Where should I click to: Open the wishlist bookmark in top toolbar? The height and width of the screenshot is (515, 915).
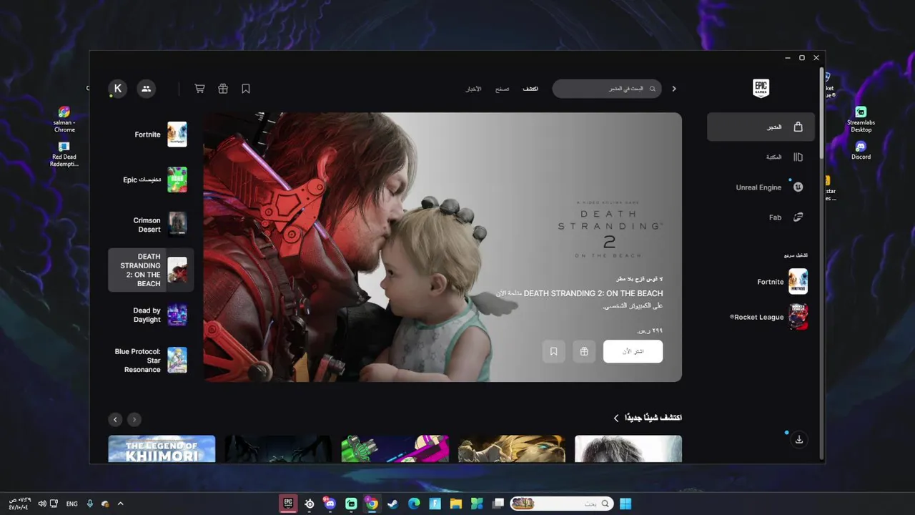(246, 89)
